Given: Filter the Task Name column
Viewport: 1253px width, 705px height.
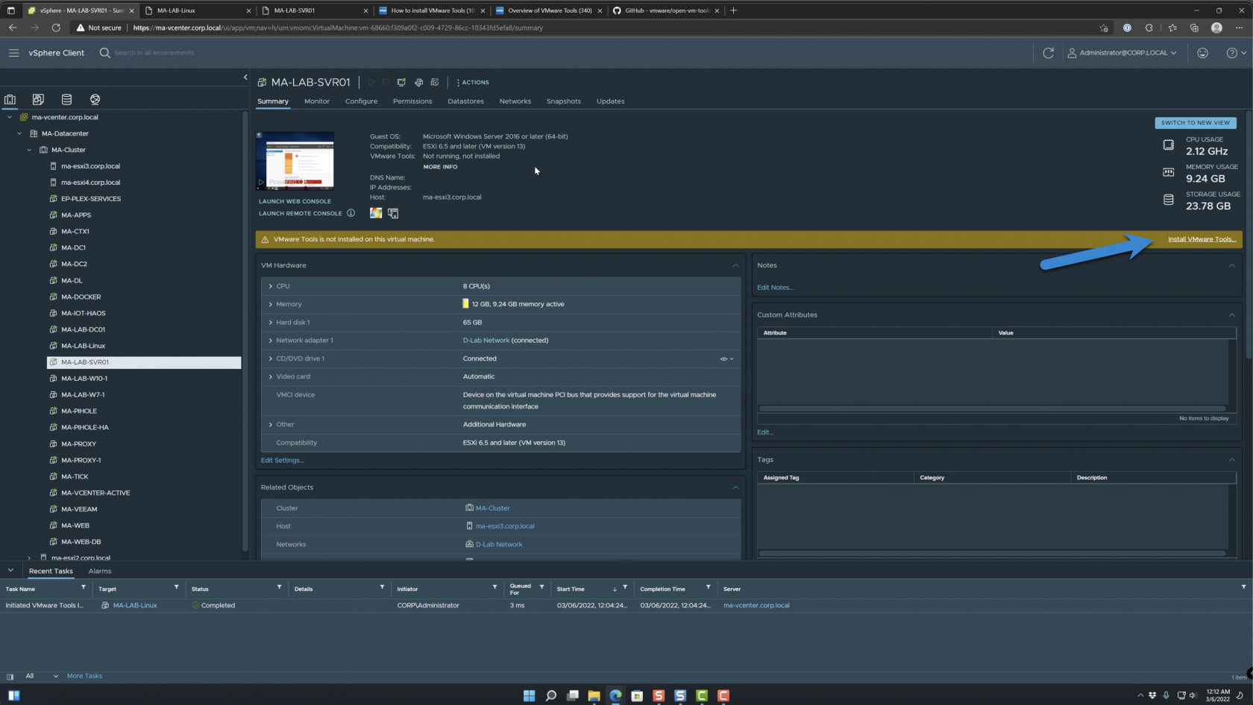Looking at the screenshot, I should click(83, 587).
